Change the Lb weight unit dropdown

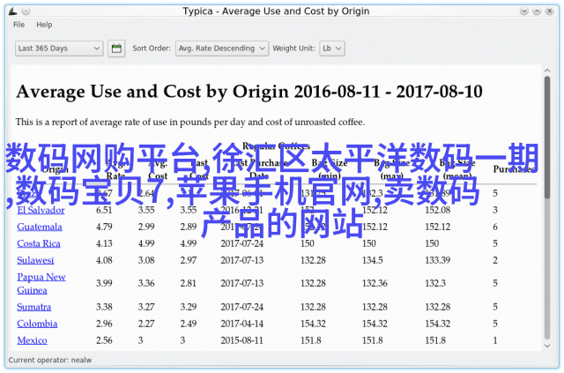(332, 48)
